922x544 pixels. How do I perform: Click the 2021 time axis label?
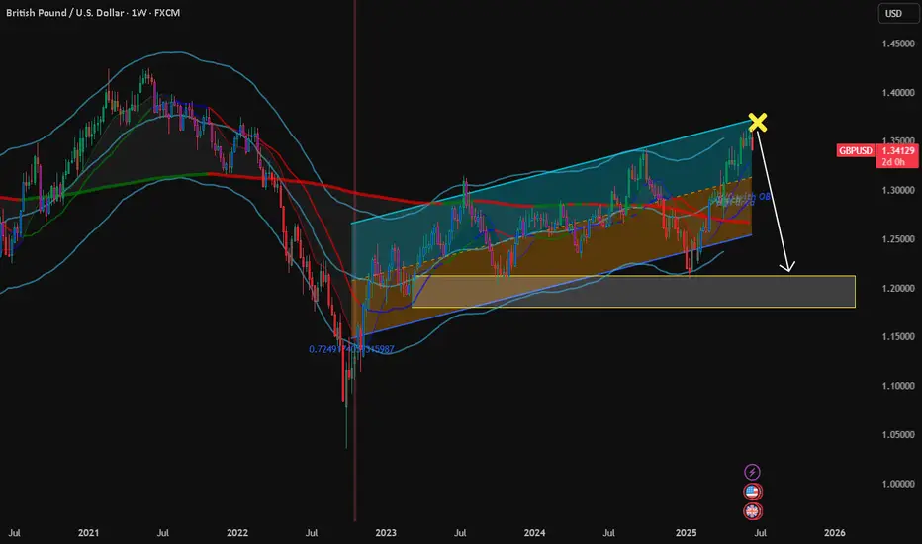88,533
